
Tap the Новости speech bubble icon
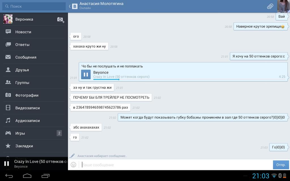click(x=8, y=32)
